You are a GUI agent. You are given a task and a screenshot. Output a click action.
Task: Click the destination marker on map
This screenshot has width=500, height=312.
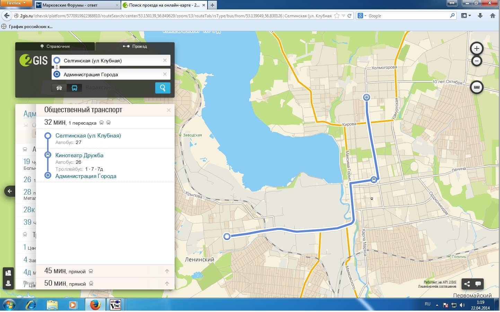[x=367, y=97]
